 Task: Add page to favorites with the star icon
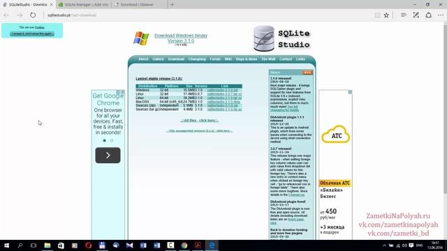coord(386,15)
